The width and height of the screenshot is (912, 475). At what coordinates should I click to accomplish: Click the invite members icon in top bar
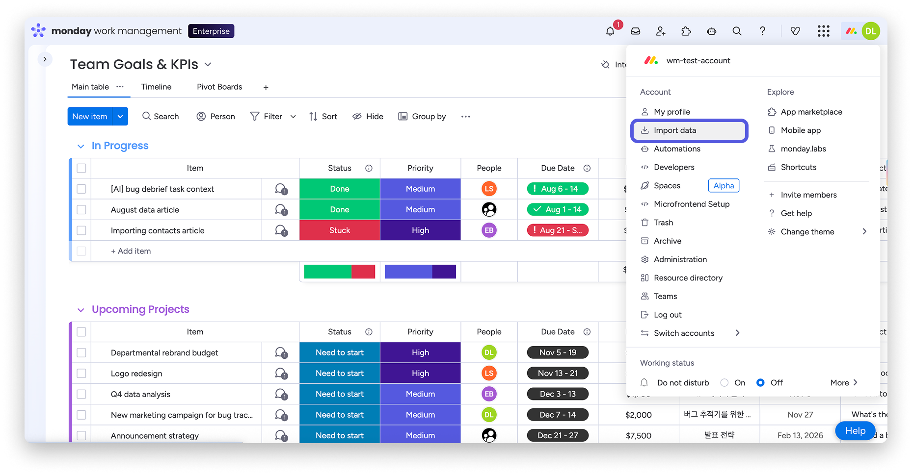coord(661,31)
